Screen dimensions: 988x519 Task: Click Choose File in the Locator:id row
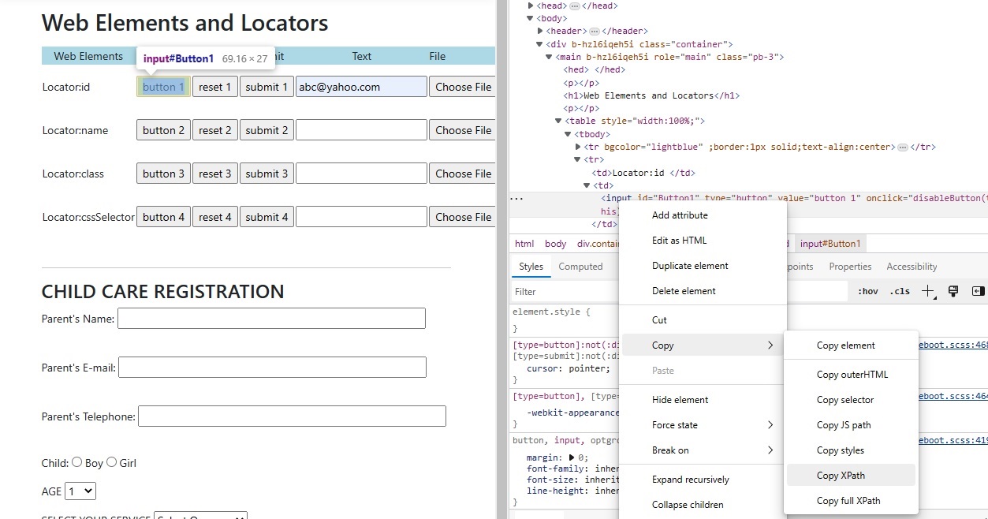(x=463, y=87)
